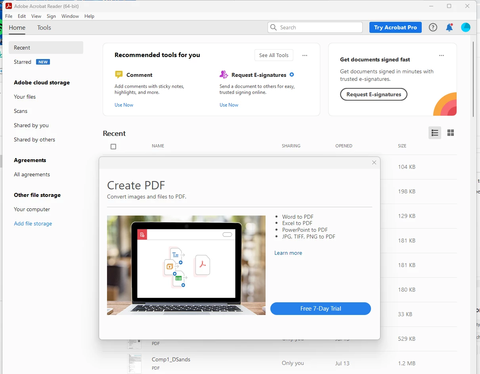Viewport: 480px width, 374px height.
Task: Click See All Tools button
Action: 274,55
